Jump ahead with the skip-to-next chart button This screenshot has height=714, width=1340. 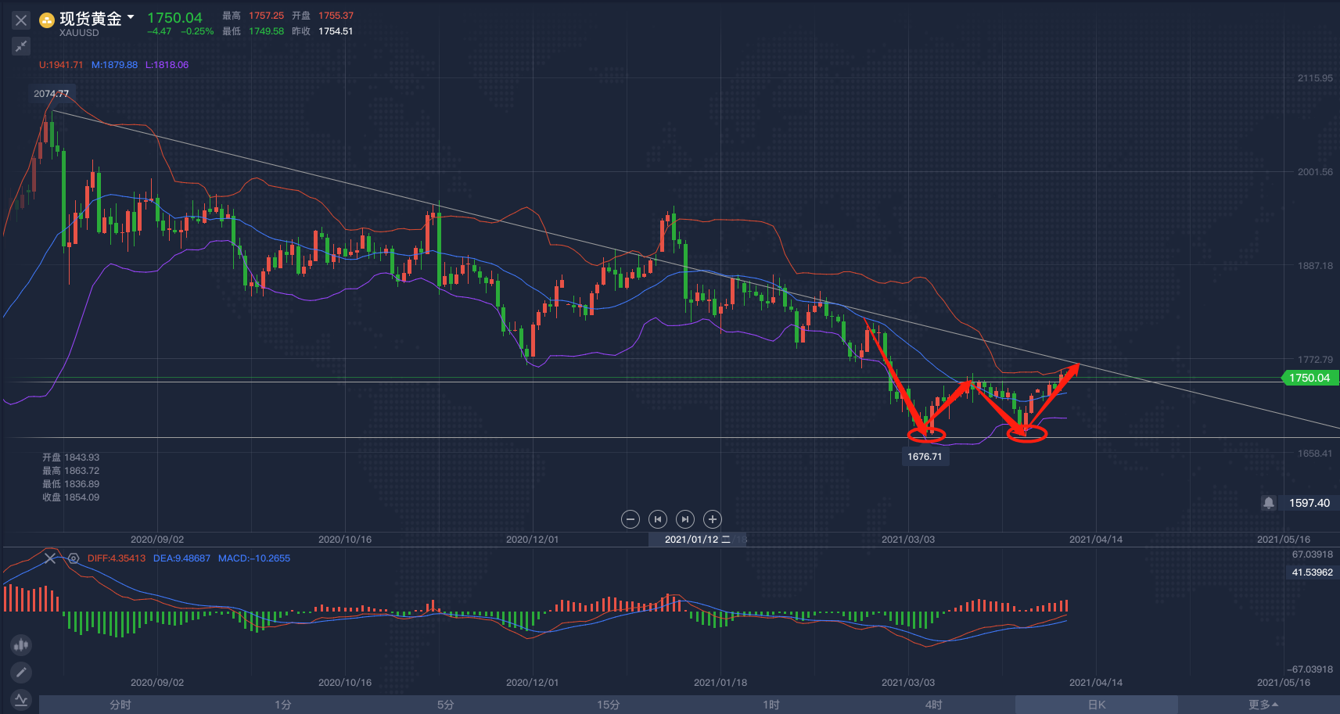(x=685, y=519)
